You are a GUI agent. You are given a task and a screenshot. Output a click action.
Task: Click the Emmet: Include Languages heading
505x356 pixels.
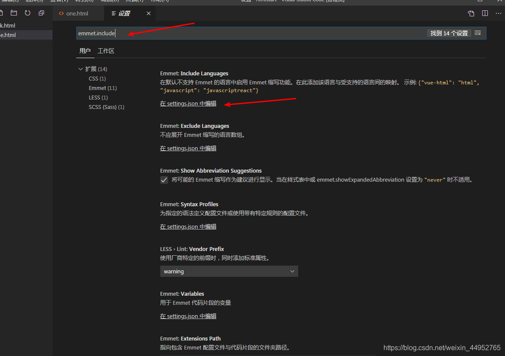(x=194, y=73)
